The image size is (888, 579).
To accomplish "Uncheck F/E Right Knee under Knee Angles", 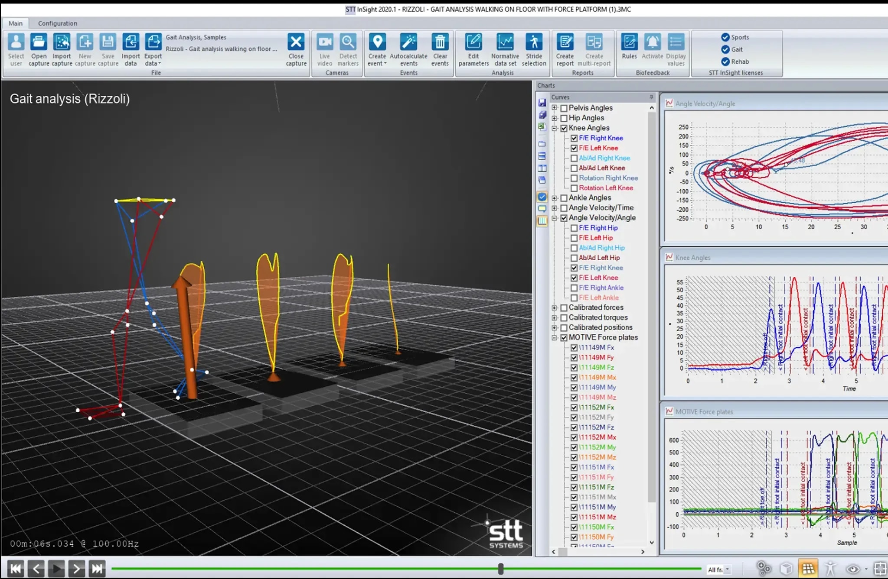I will (x=574, y=138).
